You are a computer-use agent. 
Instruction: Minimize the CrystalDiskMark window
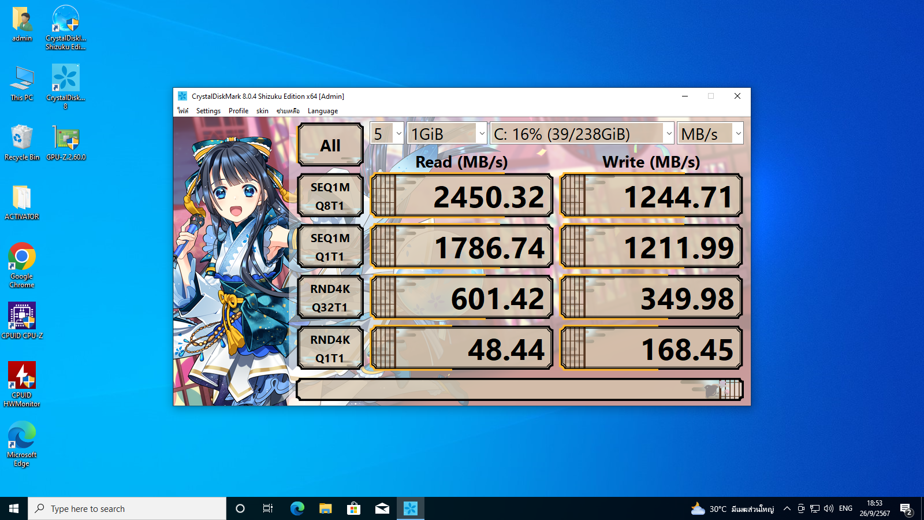pos(685,96)
